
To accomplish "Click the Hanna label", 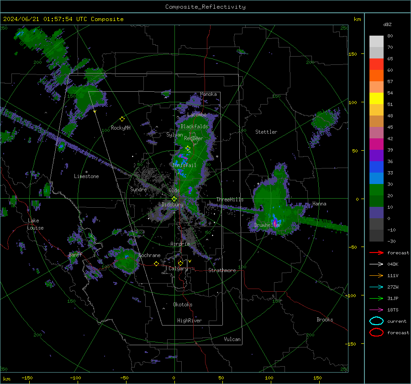I will 319,204.
